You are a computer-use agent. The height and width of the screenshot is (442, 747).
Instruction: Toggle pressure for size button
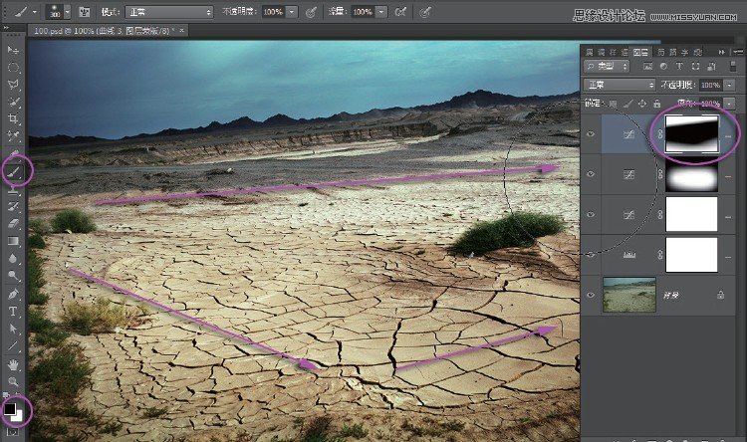pos(425,12)
